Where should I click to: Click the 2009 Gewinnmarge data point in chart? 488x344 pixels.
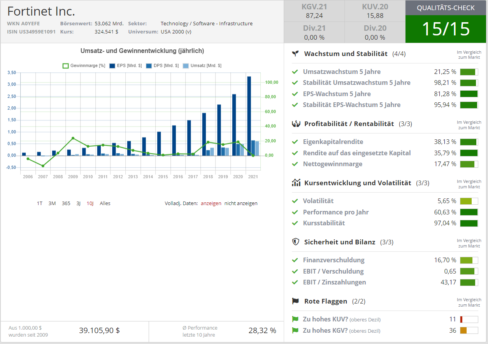(73, 138)
